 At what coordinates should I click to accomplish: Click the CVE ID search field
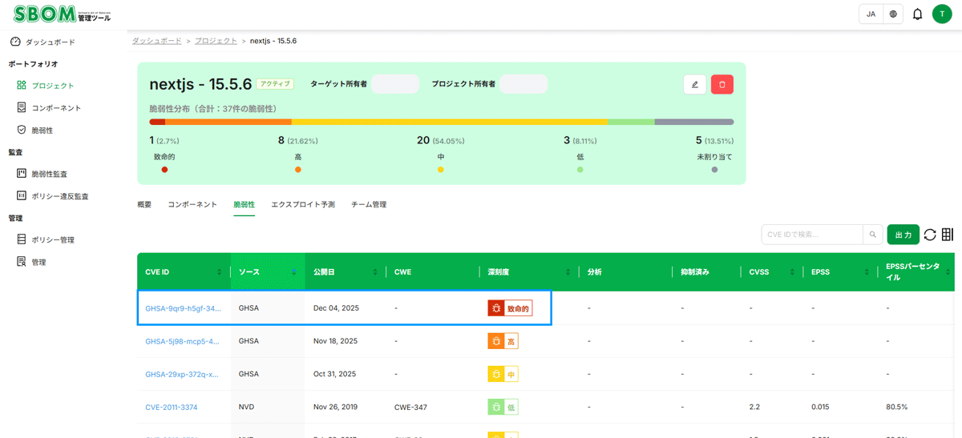pos(811,235)
